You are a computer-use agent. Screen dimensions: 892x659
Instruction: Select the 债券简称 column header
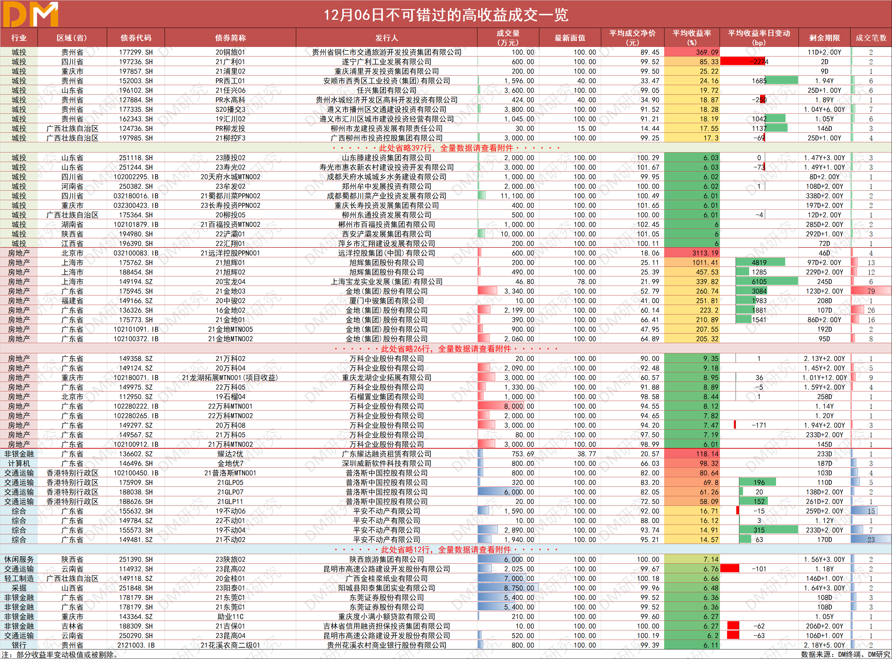[x=230, y=38]
